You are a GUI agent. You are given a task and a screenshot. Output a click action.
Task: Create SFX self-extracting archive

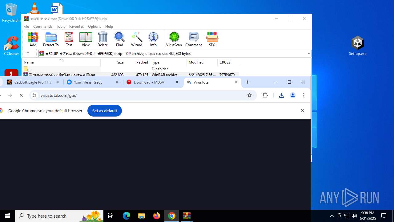[x=212, y=39]
